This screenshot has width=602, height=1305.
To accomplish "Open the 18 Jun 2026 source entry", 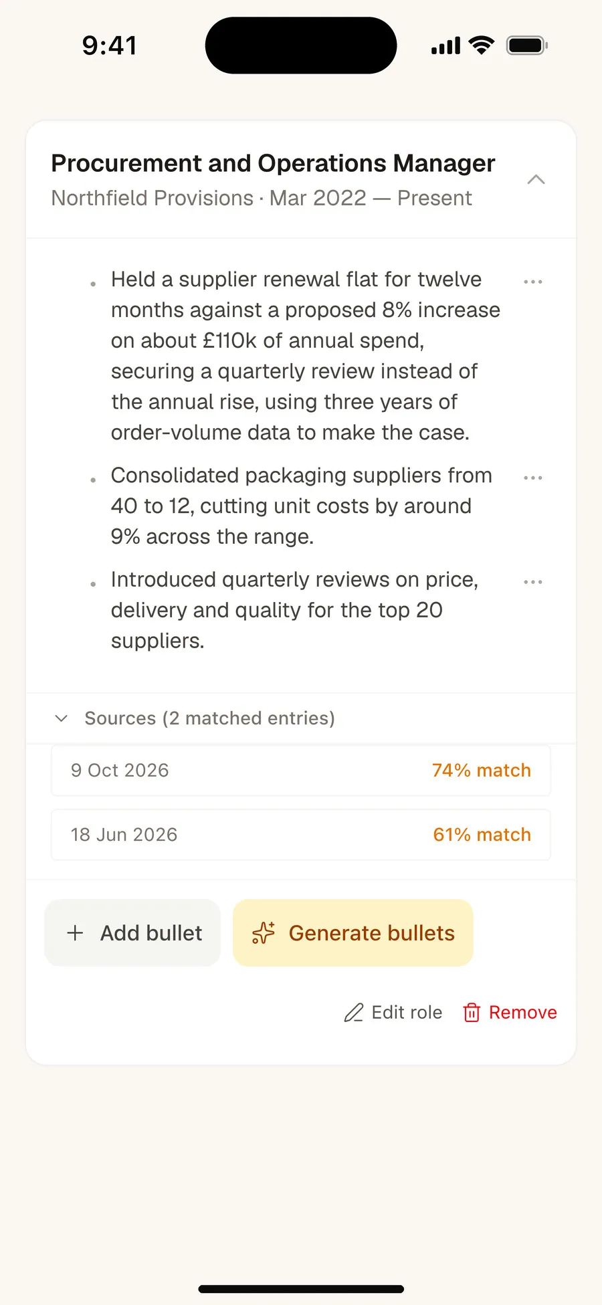I will coord(301,835).
